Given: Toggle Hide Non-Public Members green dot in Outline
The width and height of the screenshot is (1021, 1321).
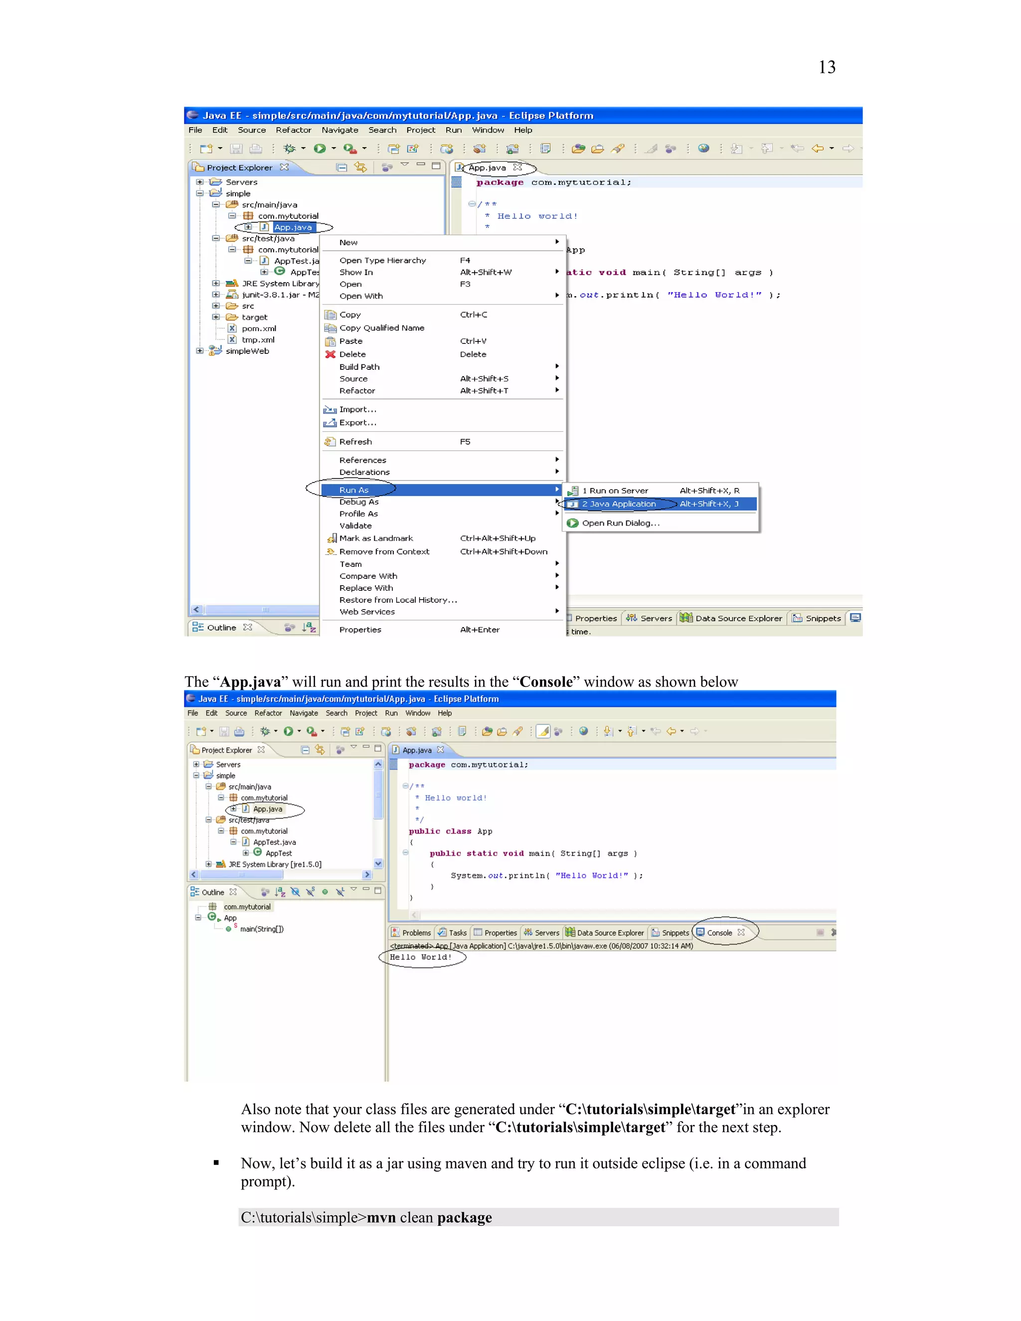Looking at the screenshot, I should coord(325,892).
